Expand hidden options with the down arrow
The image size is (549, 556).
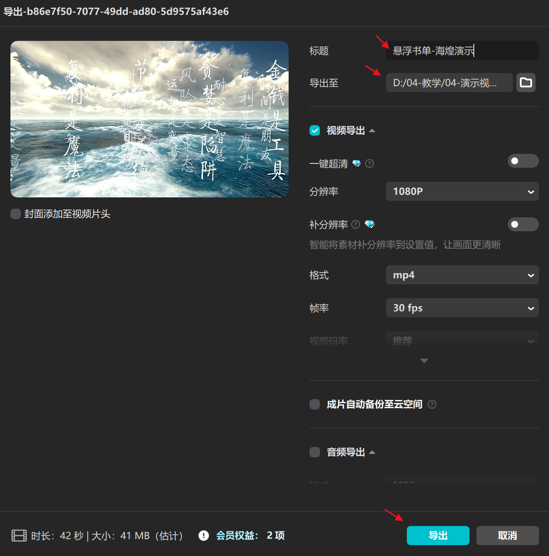424,360
